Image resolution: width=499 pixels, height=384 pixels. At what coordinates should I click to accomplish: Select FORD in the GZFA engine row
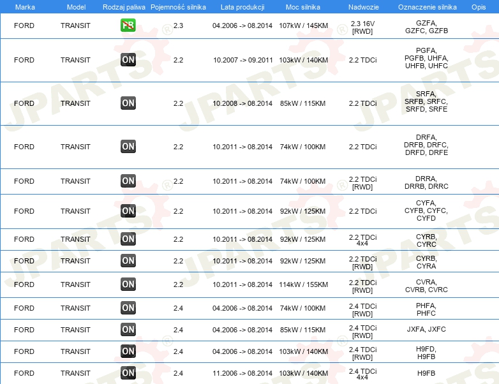tap(24, 26)
